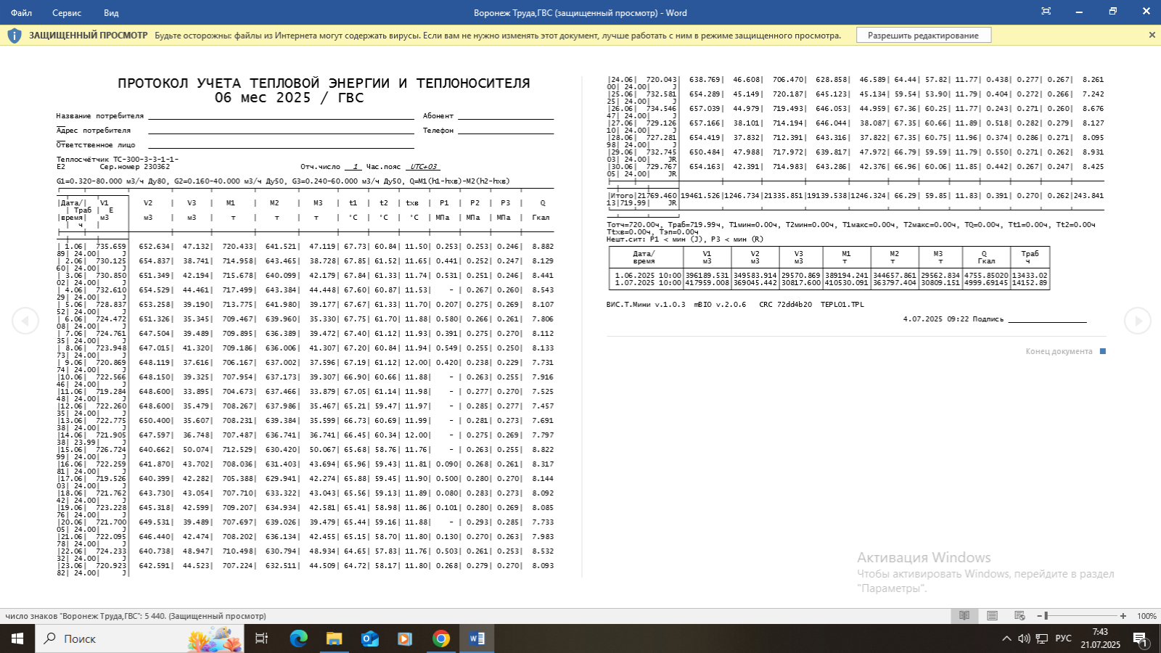Open Google Chrome from taskbar

[440, 638]
